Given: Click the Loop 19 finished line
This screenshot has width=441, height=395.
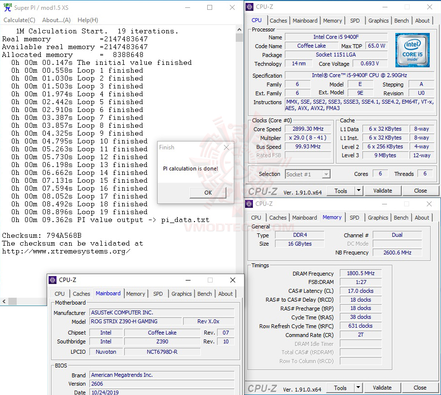Looking at the screenshot, I should point(80,212).
